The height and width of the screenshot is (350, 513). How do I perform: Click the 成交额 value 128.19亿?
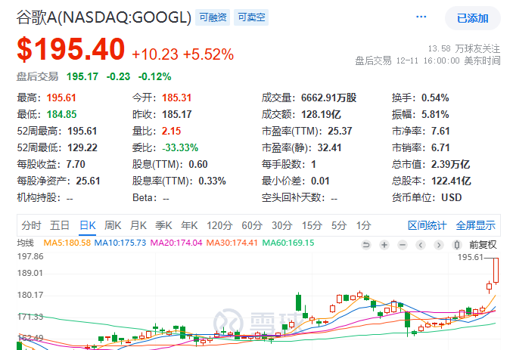321,114
